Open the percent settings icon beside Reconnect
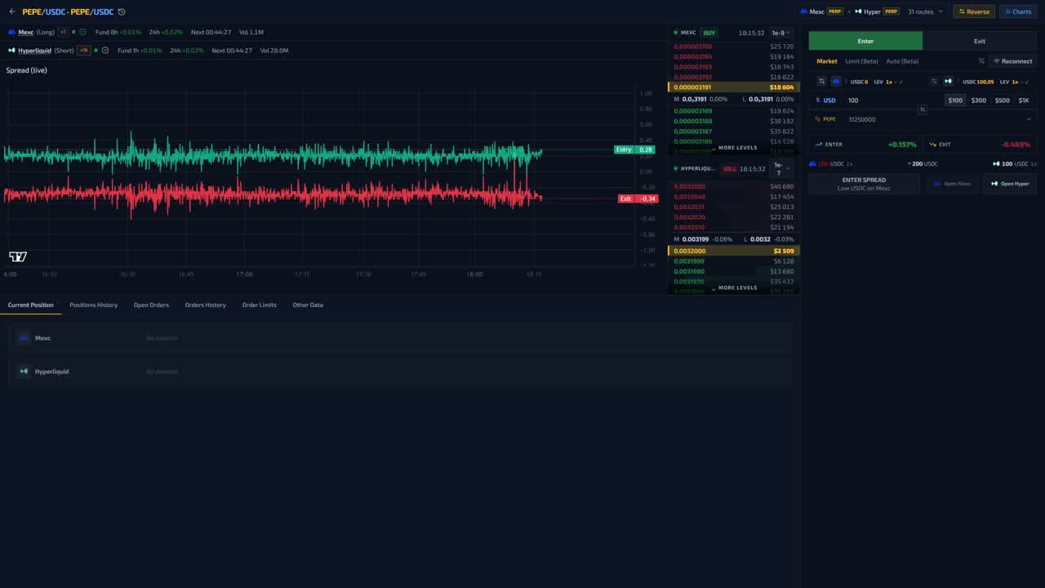 pos(981,61)
